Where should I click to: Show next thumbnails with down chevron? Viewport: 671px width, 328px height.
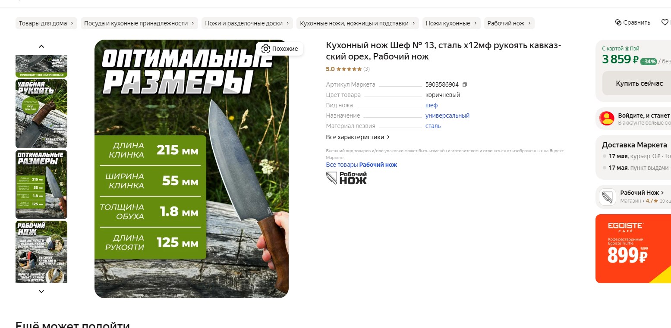[41, 292]
